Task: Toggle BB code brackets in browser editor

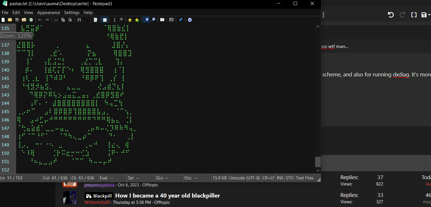Action: click(x=414, y=15)
